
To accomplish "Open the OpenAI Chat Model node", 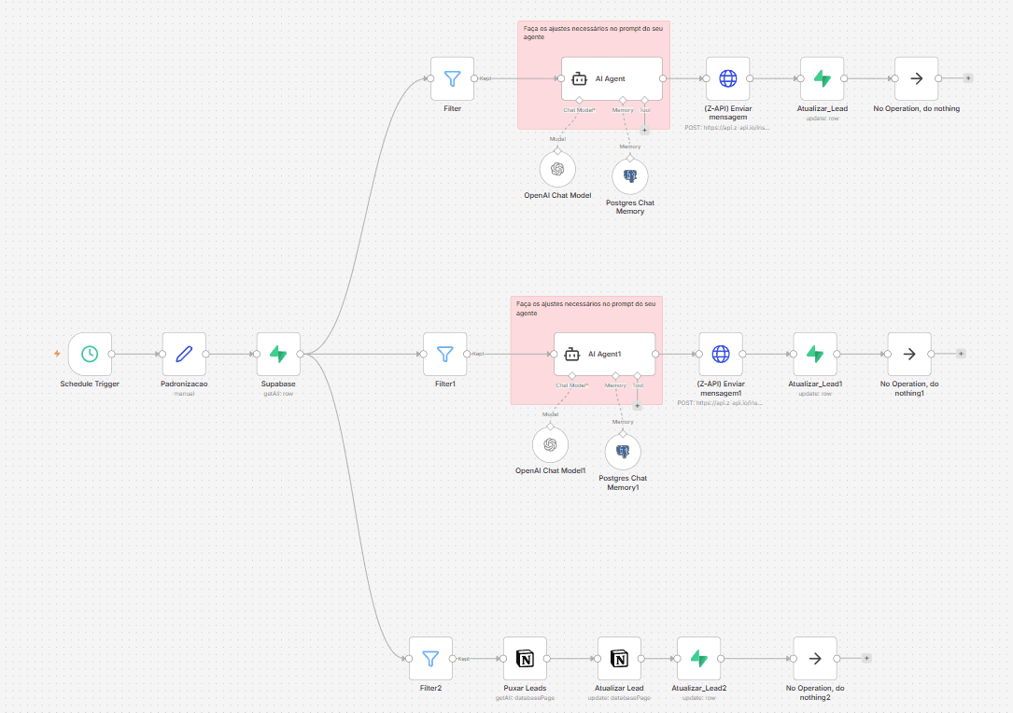I will [x=557, y=169].
